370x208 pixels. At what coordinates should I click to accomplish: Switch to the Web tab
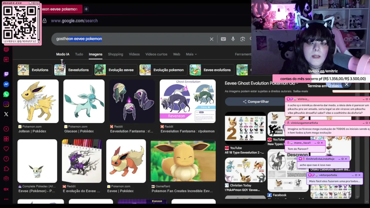click(176, 54)
